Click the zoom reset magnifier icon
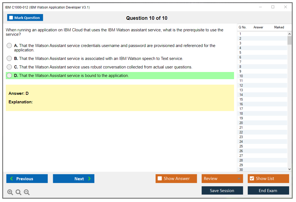Image resolution: width=296 pixels, height=202 pixels. tap(18, 192)
